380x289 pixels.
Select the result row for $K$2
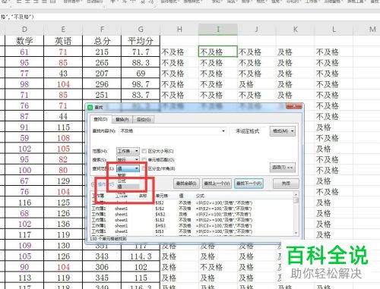[192, 215]
